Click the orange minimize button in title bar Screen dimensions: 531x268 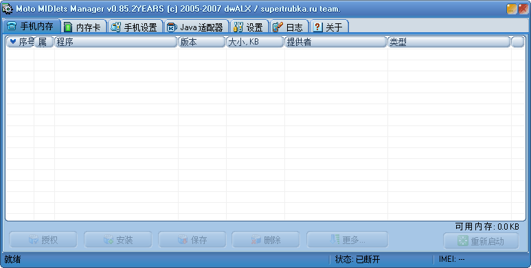tap(512, 9)
